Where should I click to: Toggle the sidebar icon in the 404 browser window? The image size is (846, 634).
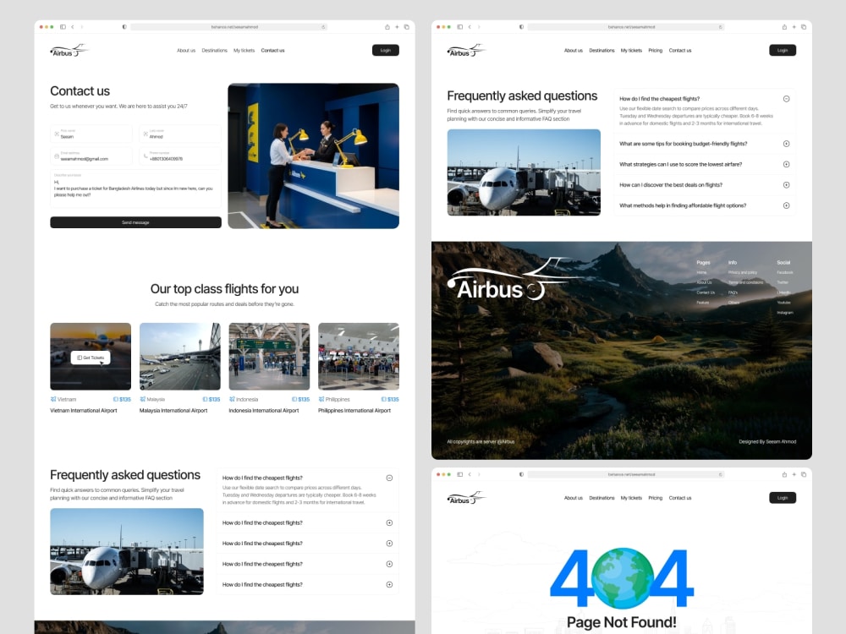(x=460, y=474)
